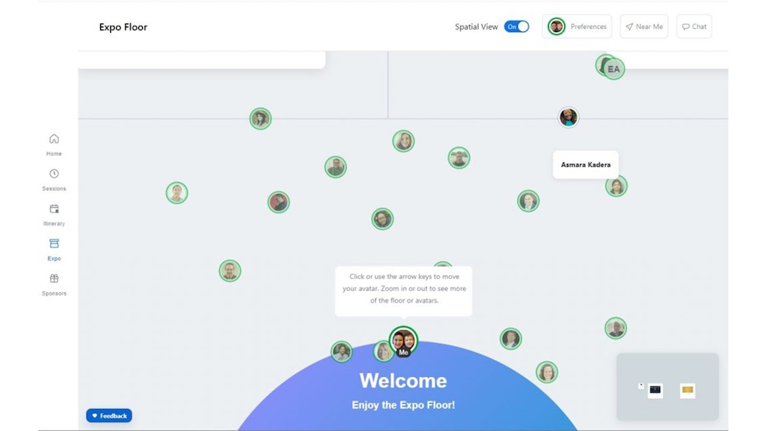Click the dark booth in the minimap

tap(655, 390)
